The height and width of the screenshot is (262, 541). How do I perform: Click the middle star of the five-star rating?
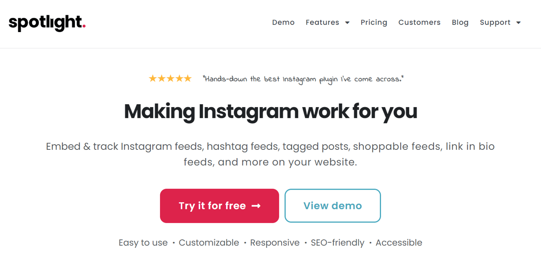click(170, 78)
